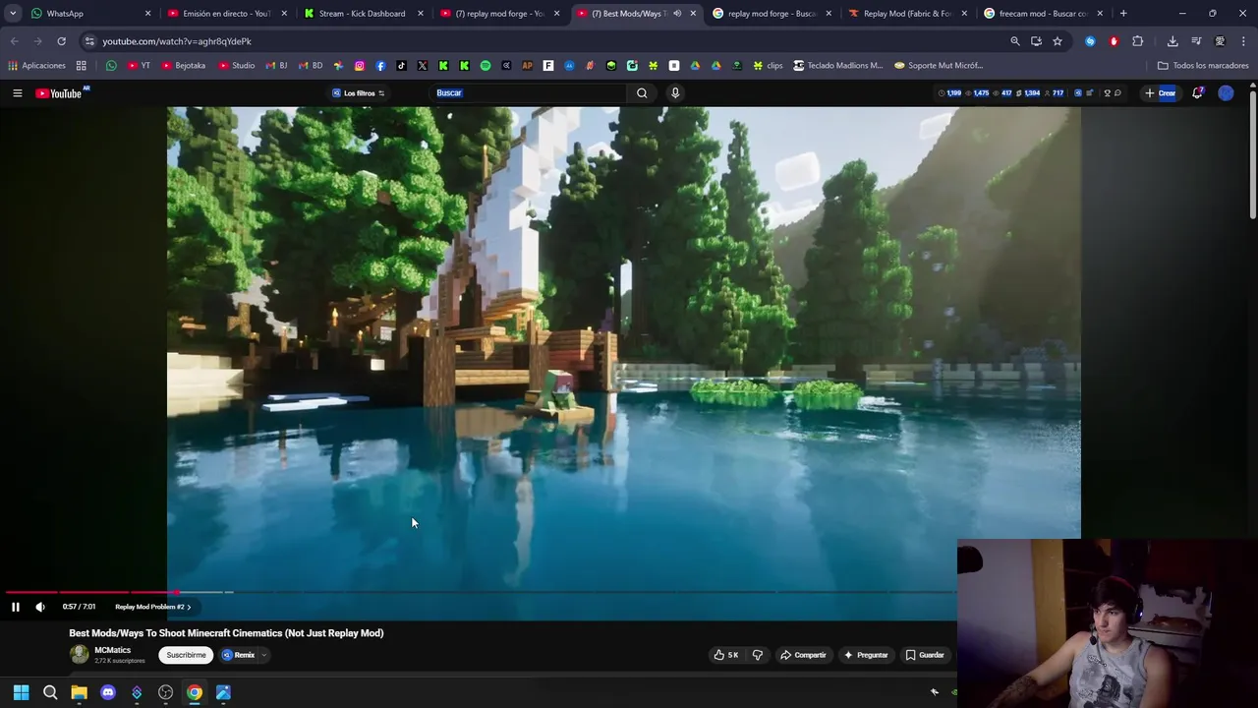
Task: Save video with the Guardar button
Action: (925, 655)
